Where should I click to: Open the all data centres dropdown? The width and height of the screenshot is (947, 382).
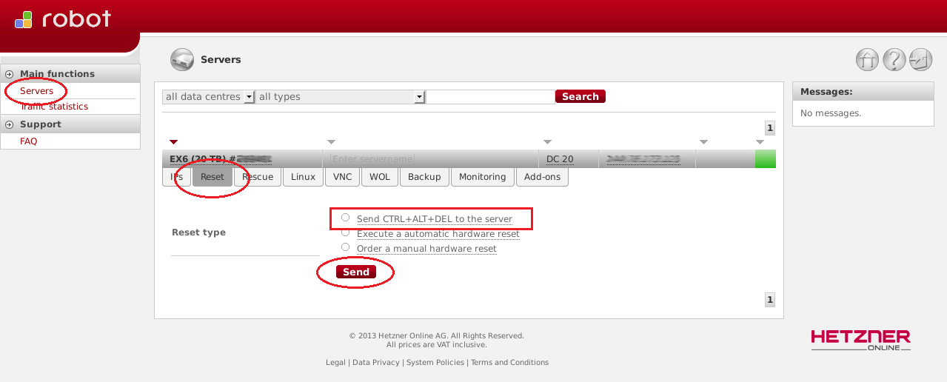point(208,97)
